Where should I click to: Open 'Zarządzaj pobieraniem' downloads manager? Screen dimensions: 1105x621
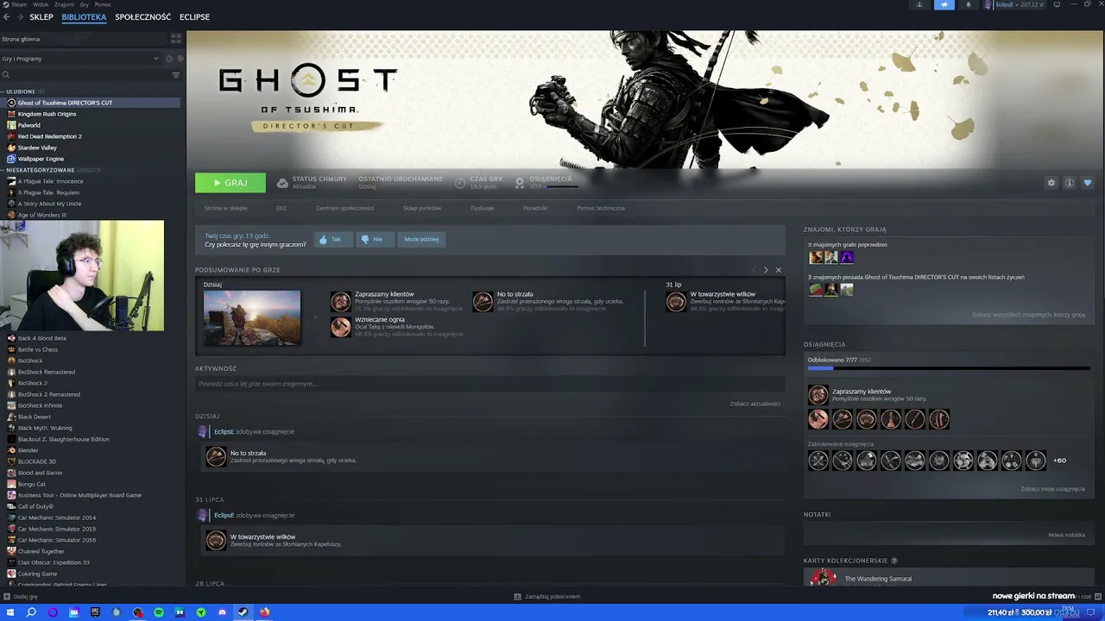click(547, 597)
